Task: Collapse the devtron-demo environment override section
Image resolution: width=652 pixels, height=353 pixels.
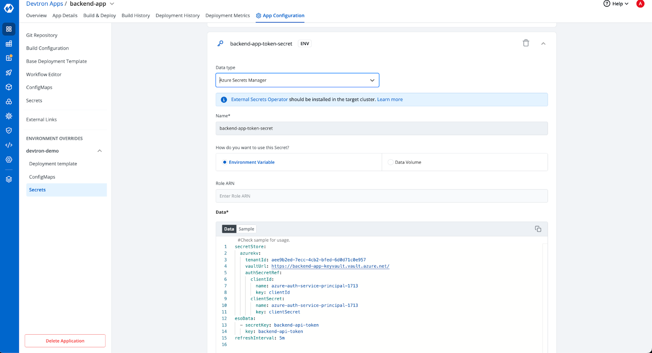Action: [99, 151]
